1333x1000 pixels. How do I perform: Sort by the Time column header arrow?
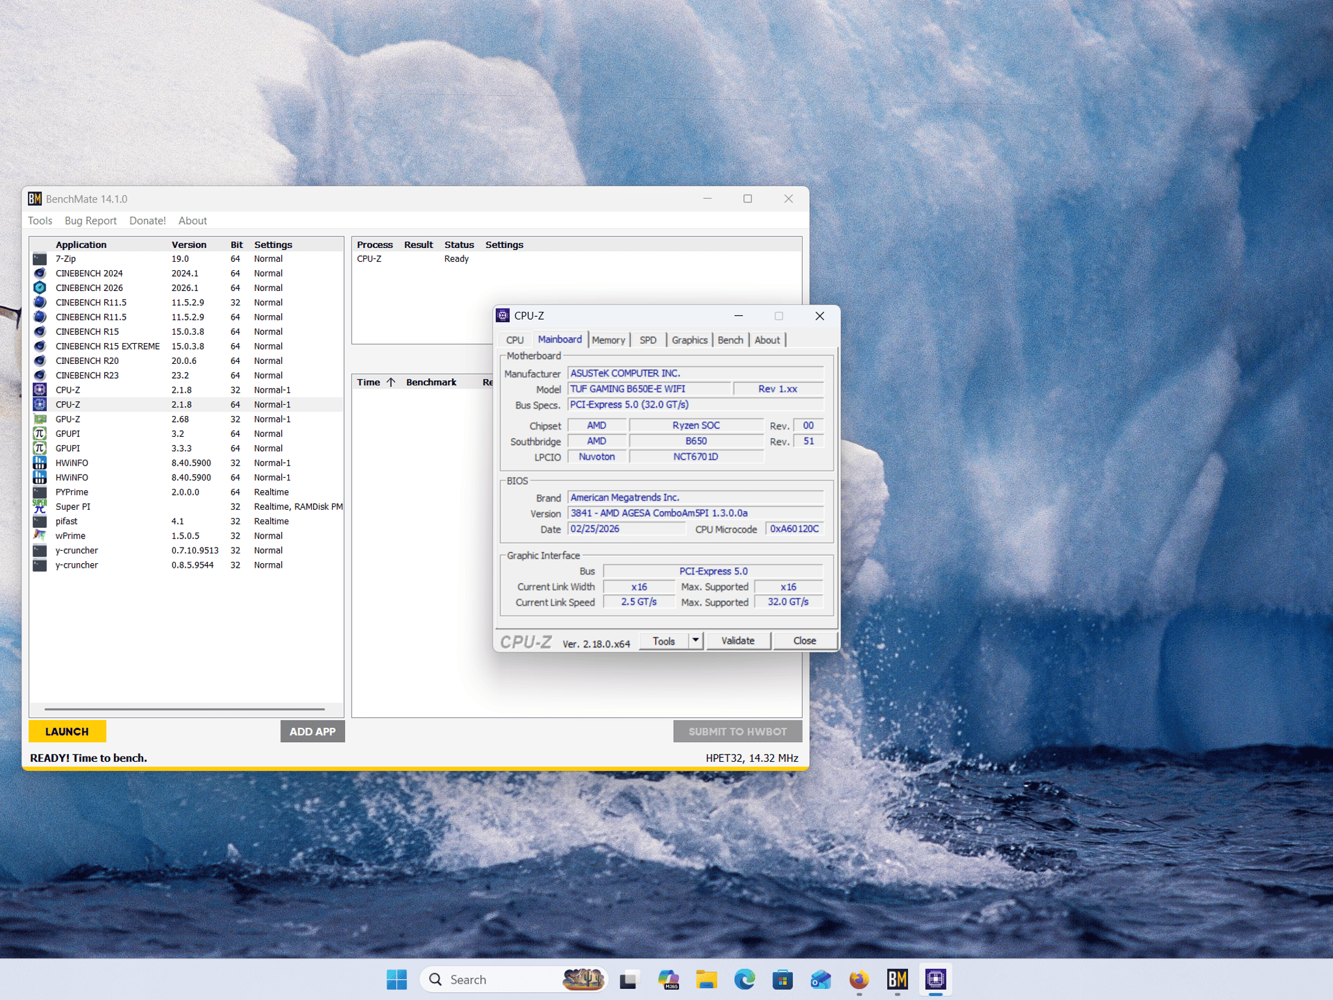coord(391,382)
